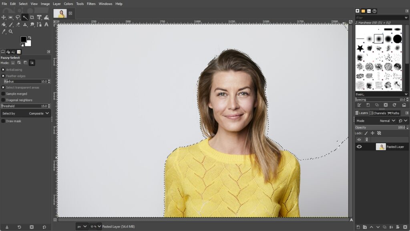
Task: Expand the layer Mode Normal dropdown
Action: coord(387,120)
